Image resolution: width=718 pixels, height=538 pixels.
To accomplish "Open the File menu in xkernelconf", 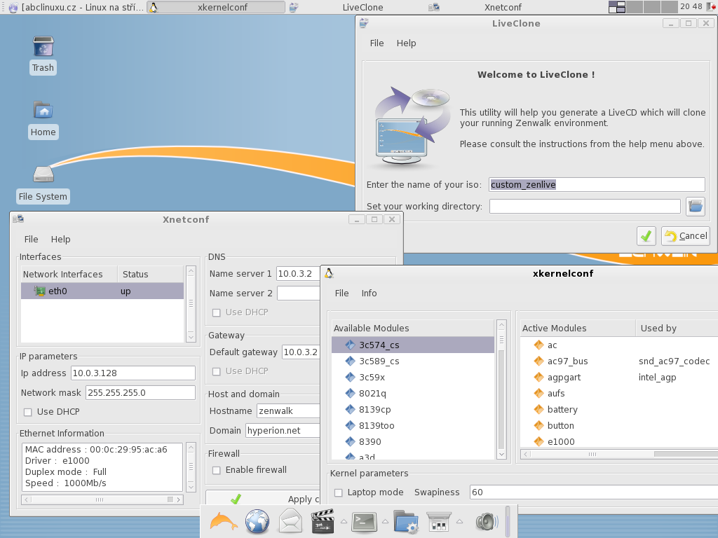I will (x=341, y=294).
